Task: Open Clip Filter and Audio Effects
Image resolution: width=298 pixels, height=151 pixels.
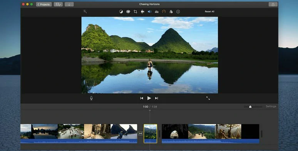Action: tap(171, 12)
